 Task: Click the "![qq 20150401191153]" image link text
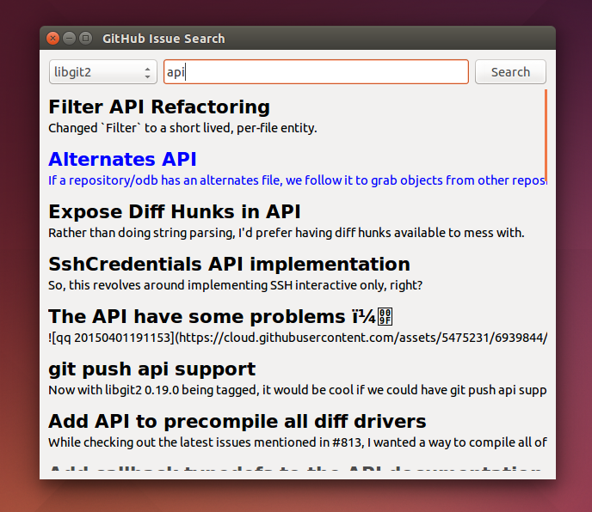pos(298,338)
